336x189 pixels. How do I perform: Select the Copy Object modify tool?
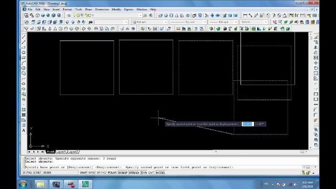click(316, 42)
